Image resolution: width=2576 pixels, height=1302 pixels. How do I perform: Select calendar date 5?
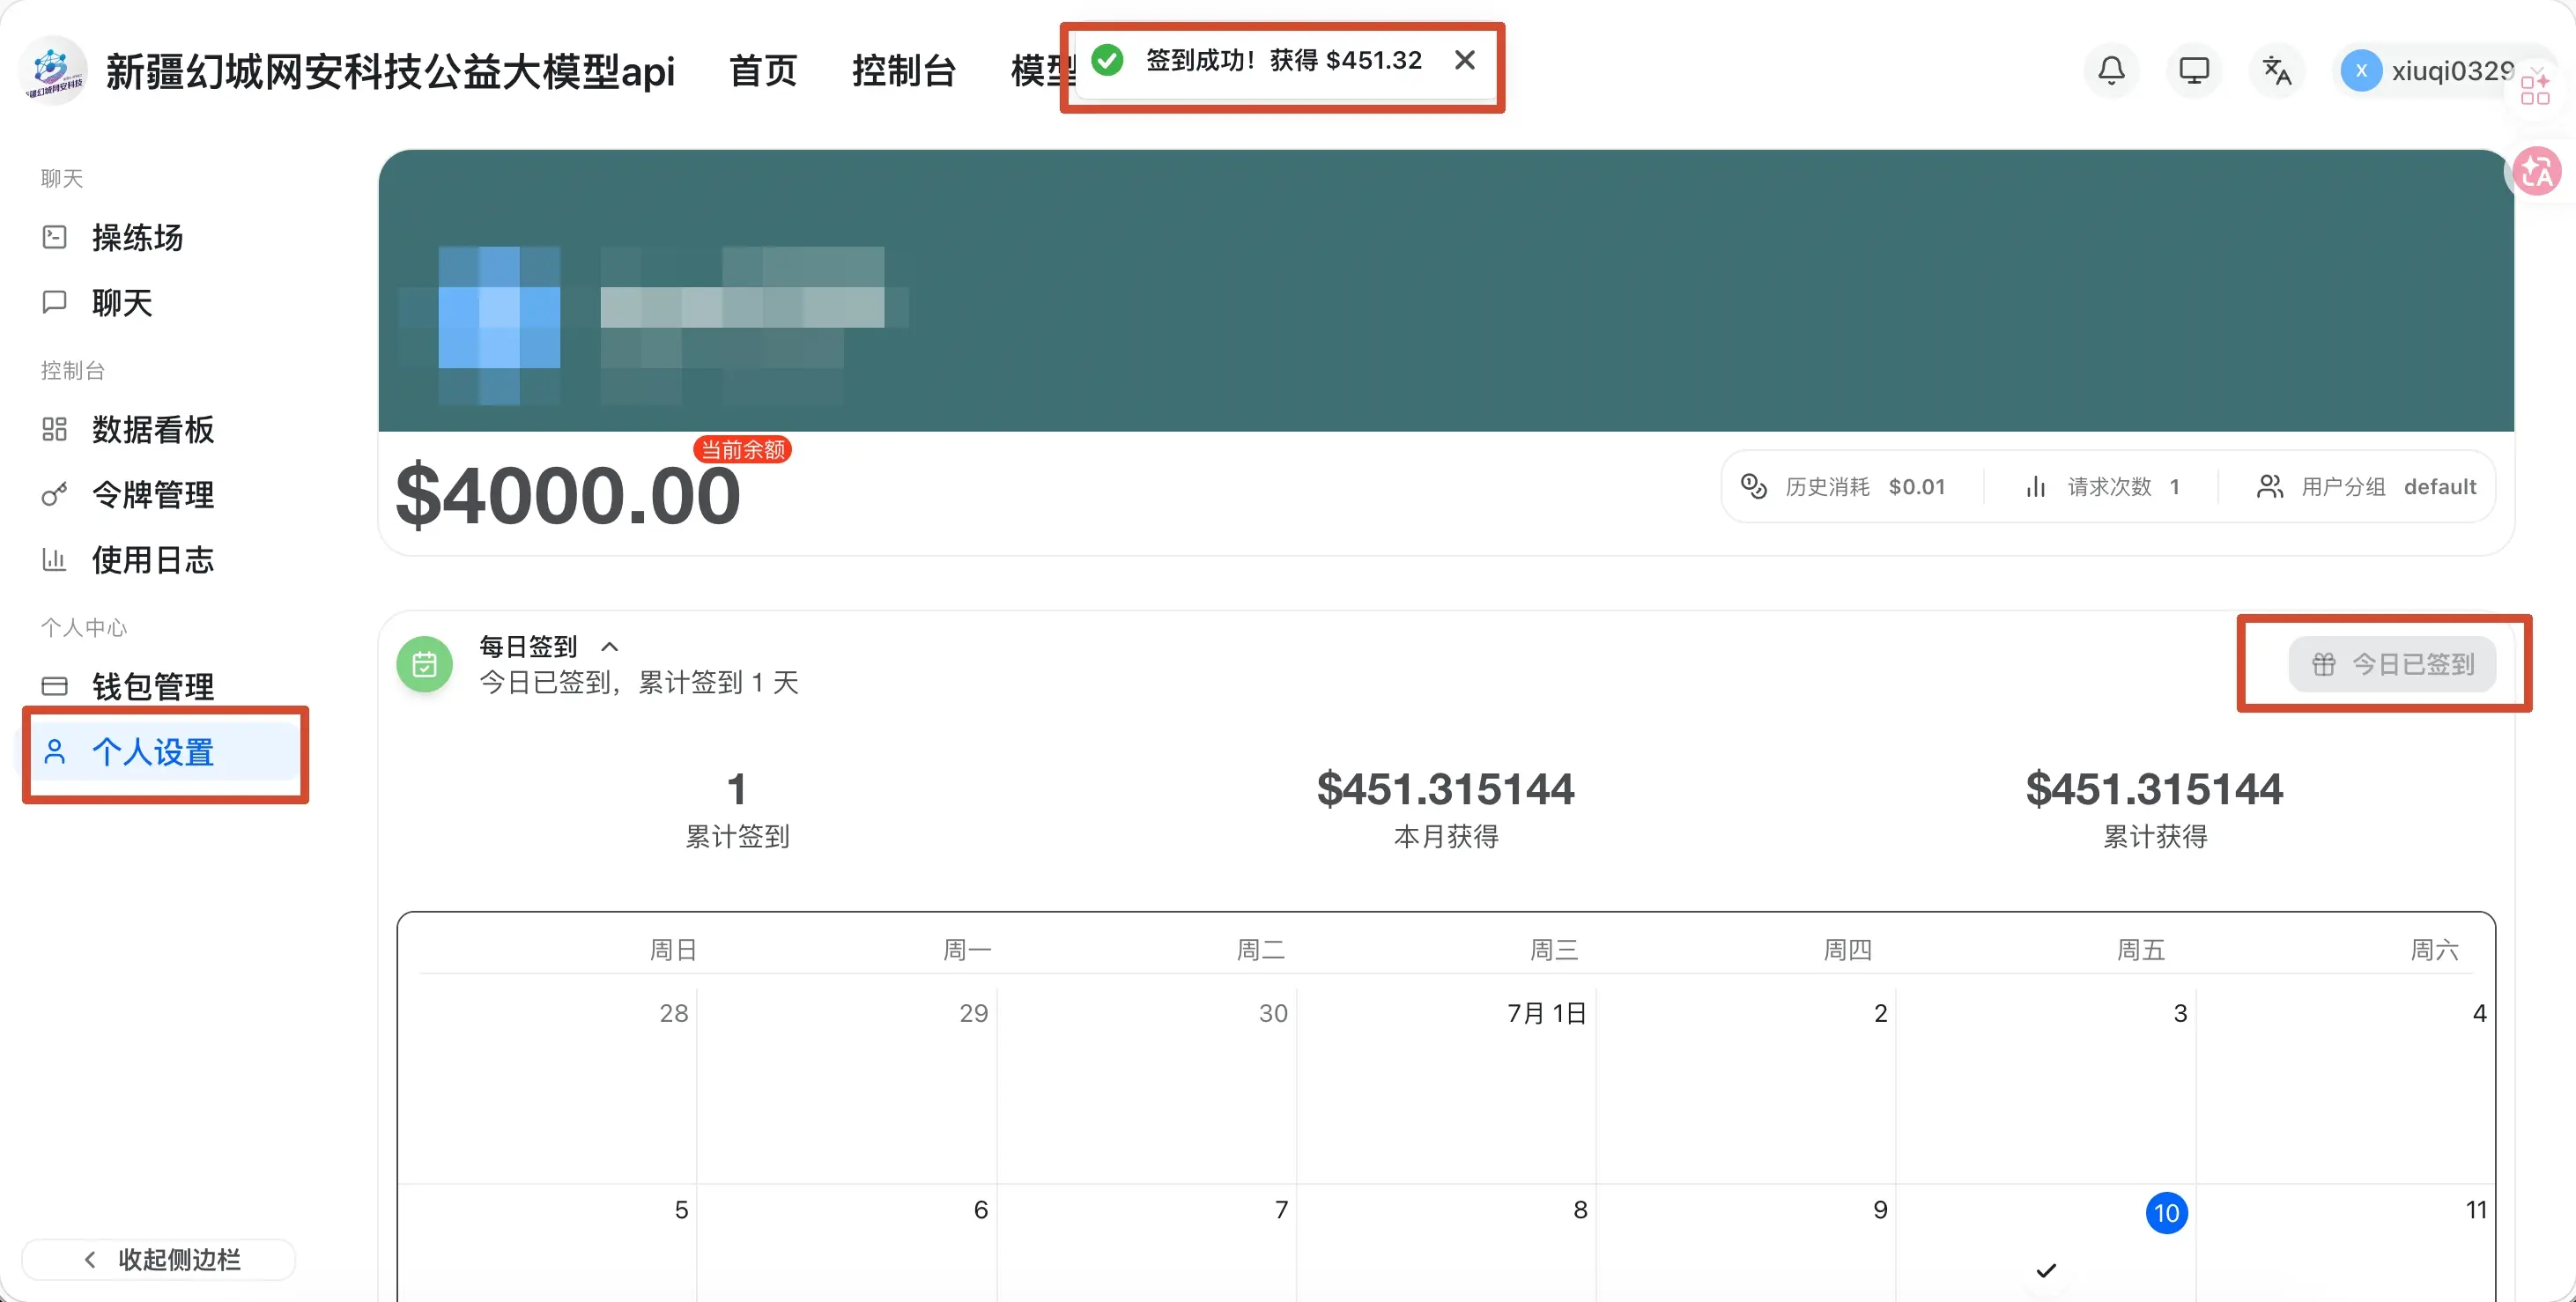pyautogui.click(x=681, y=1209)
